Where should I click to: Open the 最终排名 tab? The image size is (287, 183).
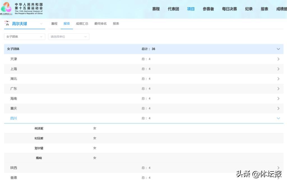(x=100, y=24)
